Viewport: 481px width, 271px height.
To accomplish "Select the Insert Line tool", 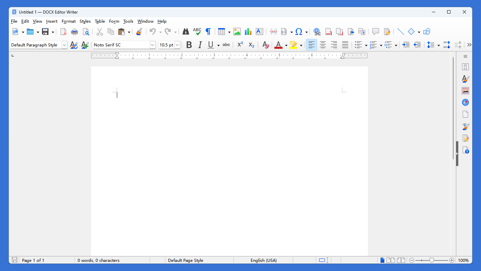I will (x=400, y=32).
